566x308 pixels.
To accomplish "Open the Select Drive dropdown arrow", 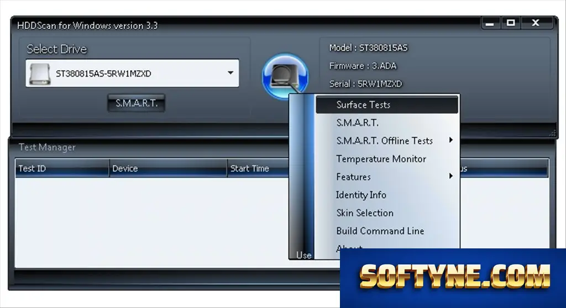I will (x=230, y=73).
